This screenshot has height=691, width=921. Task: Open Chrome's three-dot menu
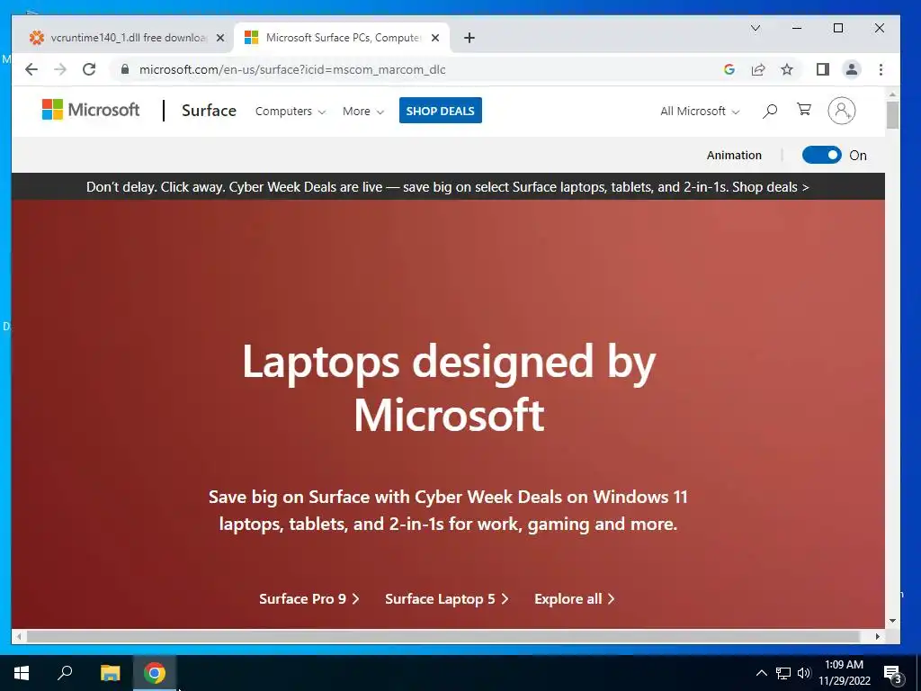point(881,69)
